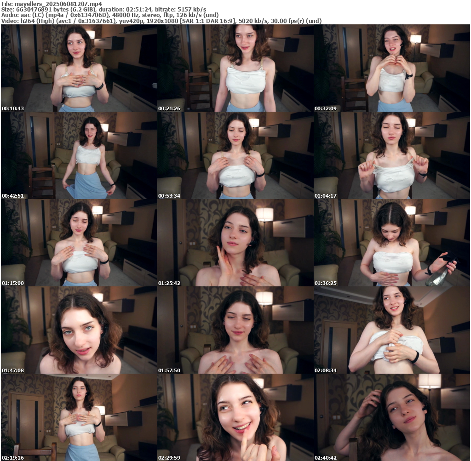Select the thumbnail at 00:10:43
The image size is (471, 461).
point(79,68)
